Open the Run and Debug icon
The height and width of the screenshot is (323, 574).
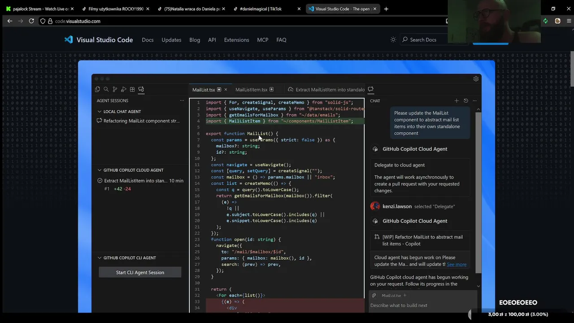(x=124, y=89)
